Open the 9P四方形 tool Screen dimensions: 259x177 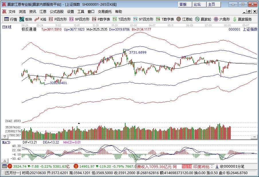[x=79, y=19]
